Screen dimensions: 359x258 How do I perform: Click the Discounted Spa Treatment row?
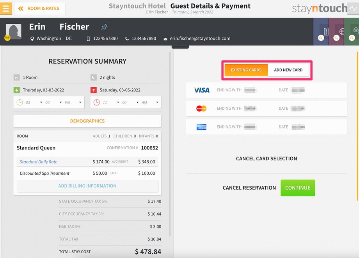click(x=87, y=173)
